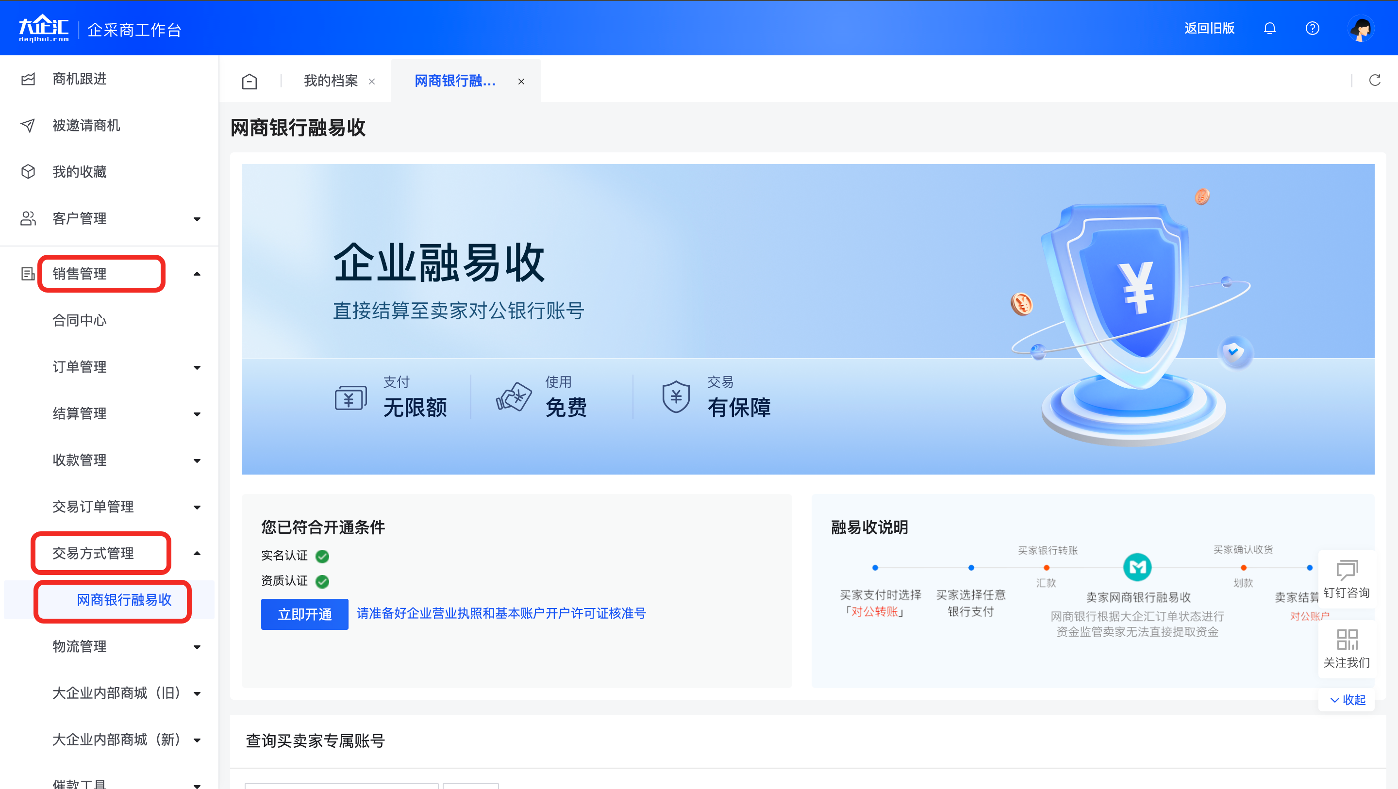Screen dimensions: 1398x789
Task: Click the 我的收藏 cube icon
Action: point(28,171)
